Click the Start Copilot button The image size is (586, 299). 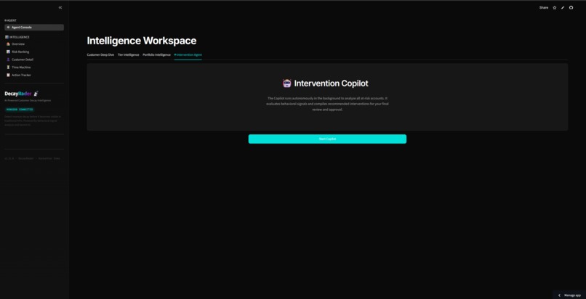[x=327, y=139]
